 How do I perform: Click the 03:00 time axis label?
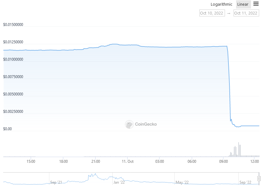[159, 162]
